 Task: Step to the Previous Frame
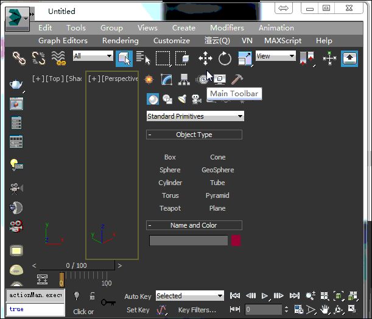pos(251,296)
